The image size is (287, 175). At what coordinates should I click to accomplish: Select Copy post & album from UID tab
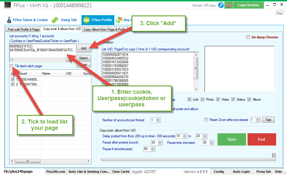[x=62, y=29]
